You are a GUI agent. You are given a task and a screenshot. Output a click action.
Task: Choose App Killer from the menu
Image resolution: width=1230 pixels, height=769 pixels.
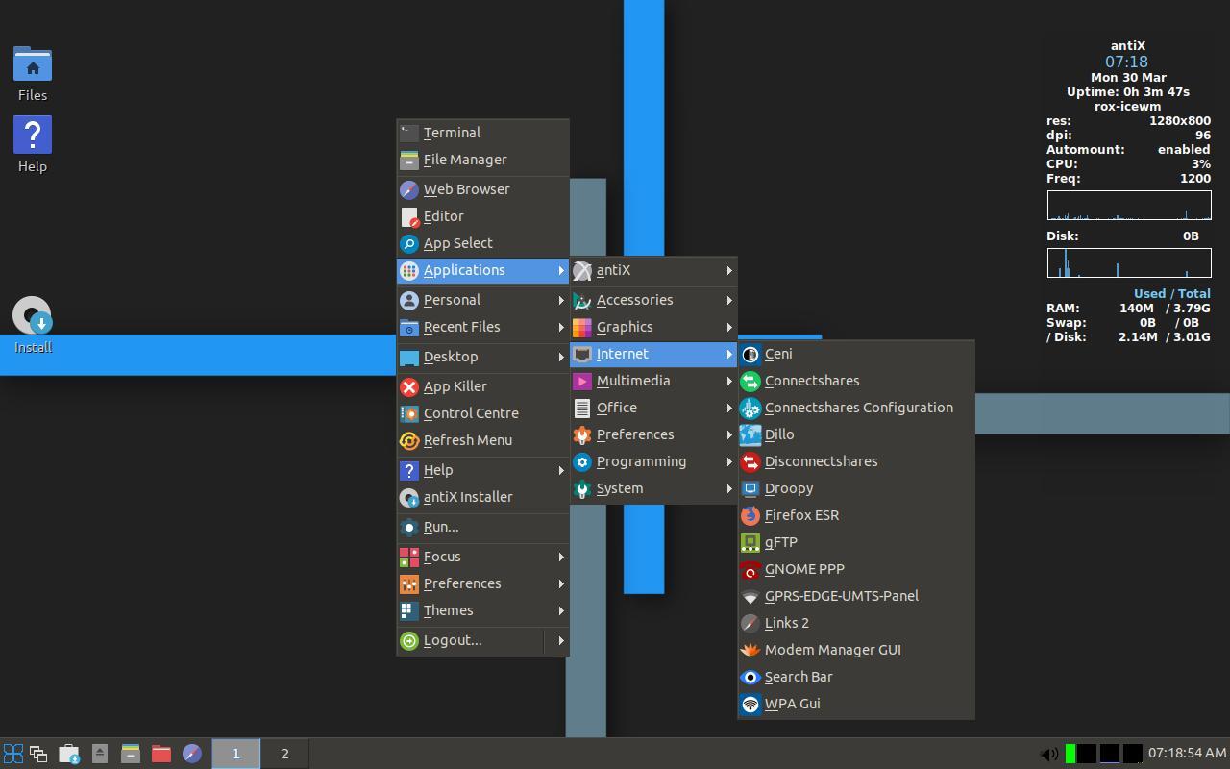[483, 386]
